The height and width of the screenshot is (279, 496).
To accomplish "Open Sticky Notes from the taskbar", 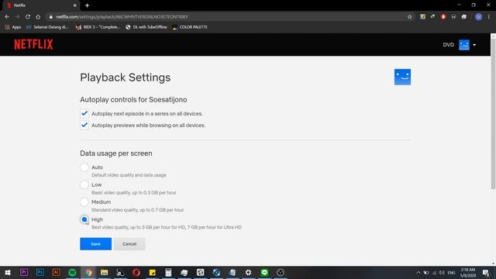I will pyautogui.click(x=153, y=272).
